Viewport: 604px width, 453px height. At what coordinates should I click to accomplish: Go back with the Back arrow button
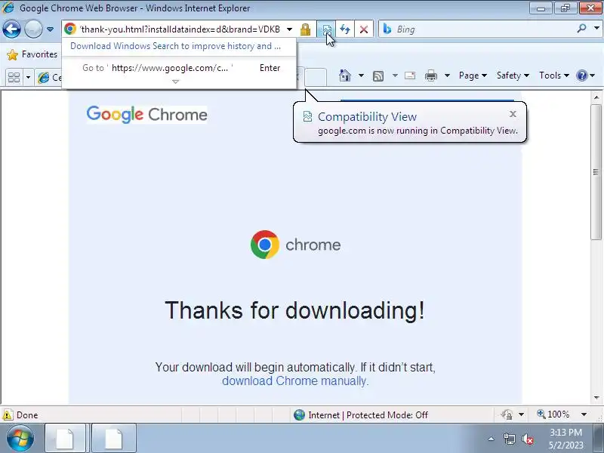click(11, 29)
